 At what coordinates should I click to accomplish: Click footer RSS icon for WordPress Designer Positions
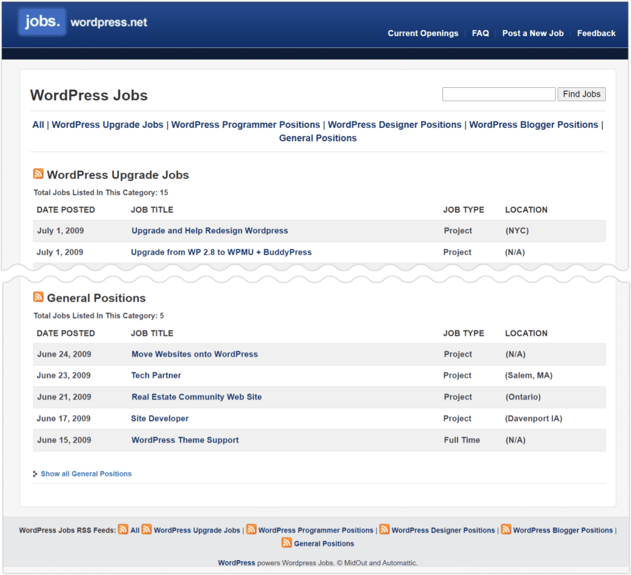tap(385, 529)
